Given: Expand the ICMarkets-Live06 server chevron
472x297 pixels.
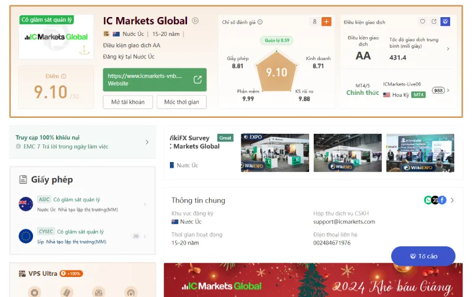Looking at the screenshot, I should (x=448, y=91).
